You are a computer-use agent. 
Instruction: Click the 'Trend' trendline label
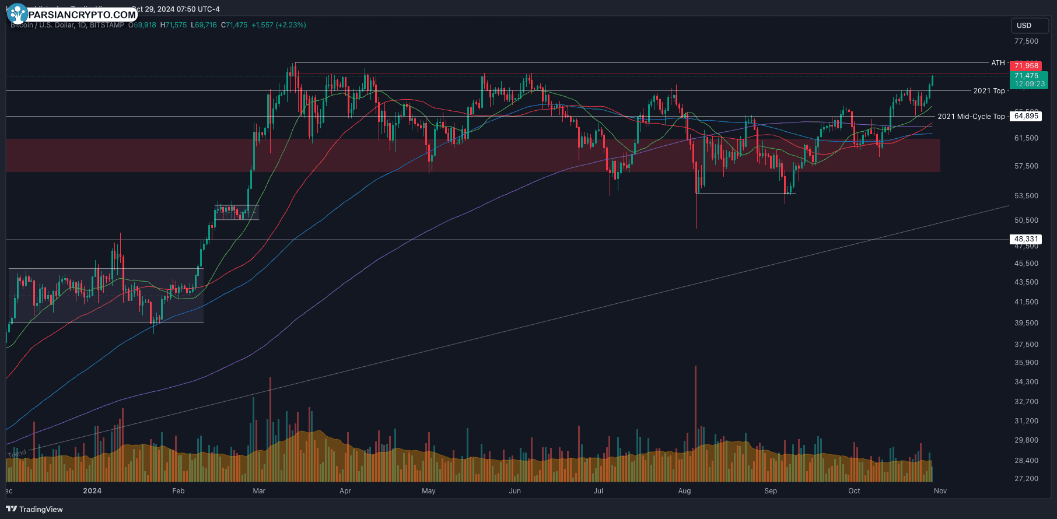17,454
